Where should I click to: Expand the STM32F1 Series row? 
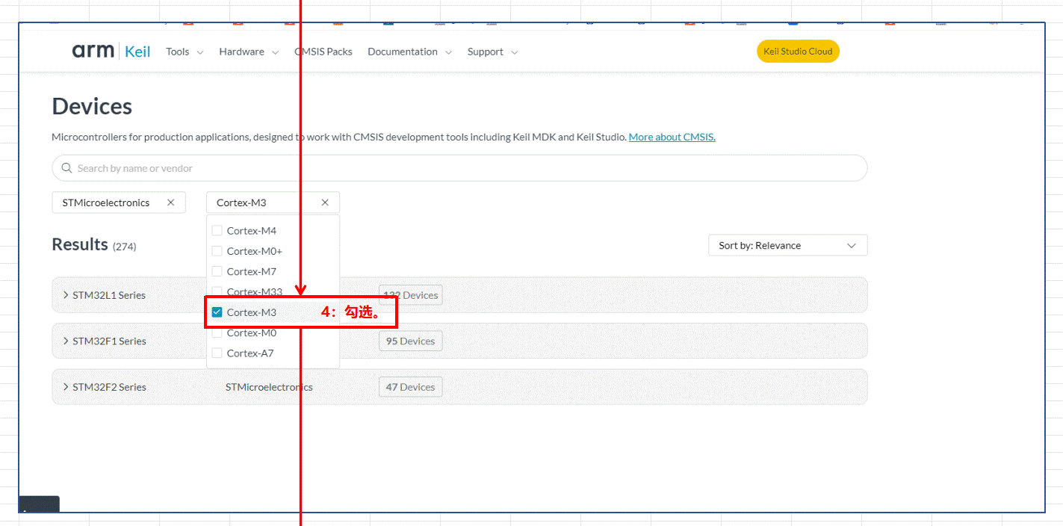[x=459, y=341]
